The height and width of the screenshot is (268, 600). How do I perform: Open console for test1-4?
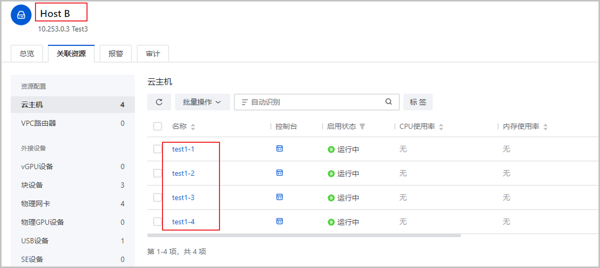click(279, 221)
